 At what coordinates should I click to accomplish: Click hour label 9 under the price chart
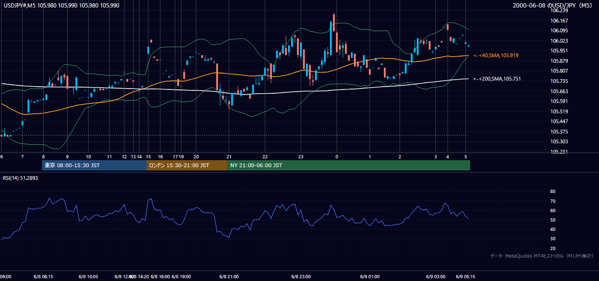pyautogui.click(x=67, y=156)
